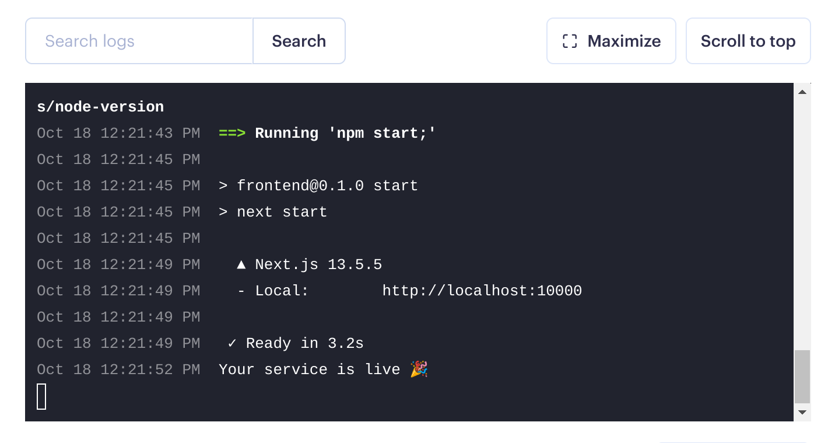Viewport: 821px width, 443px height.
Task: Maximize the log viewer
Action: (611, 41)
